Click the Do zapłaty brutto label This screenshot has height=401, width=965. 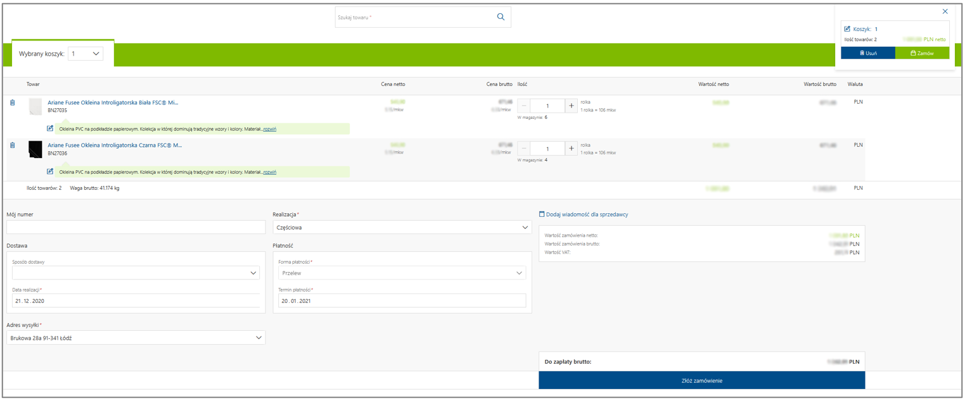(568, 362)
